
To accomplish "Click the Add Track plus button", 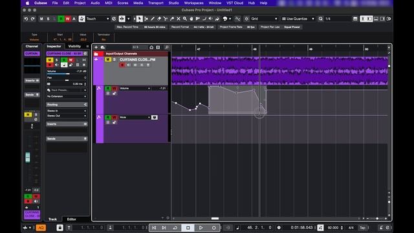I will (x=96, y=47).
